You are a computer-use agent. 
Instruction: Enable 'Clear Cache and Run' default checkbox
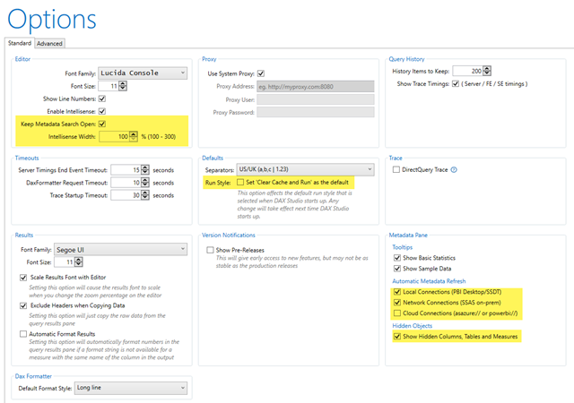click(240, 182)
